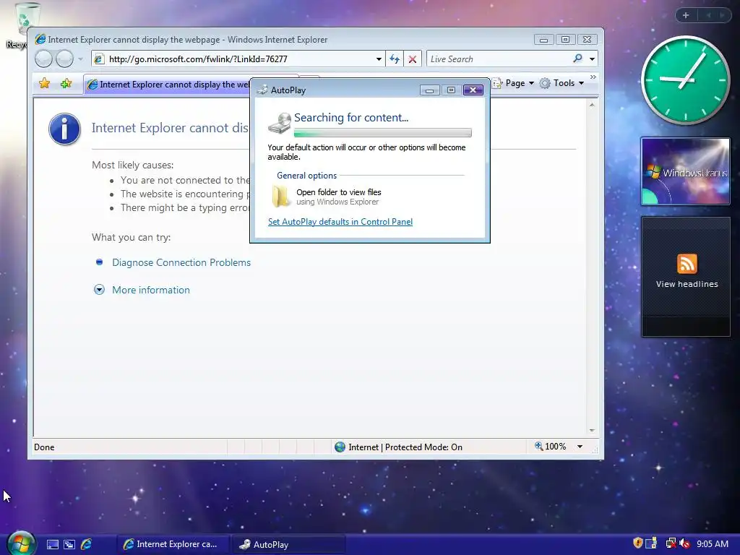The image size is (740, 555).
Task: Open the Windows Start orb
Action: [21, 543]
